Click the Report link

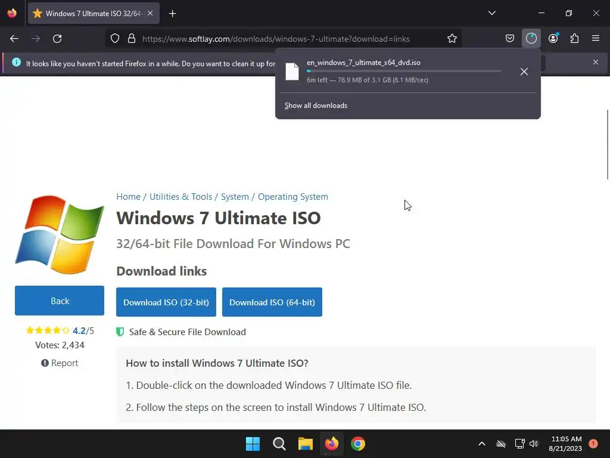tap(60, 363)
